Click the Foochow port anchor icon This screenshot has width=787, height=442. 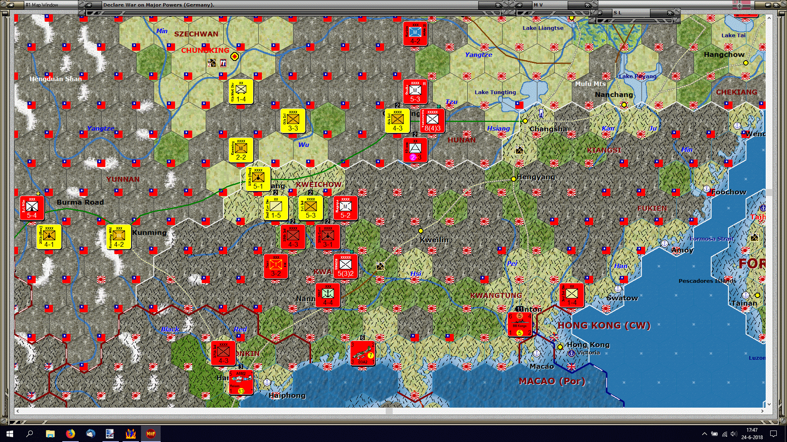706,189
